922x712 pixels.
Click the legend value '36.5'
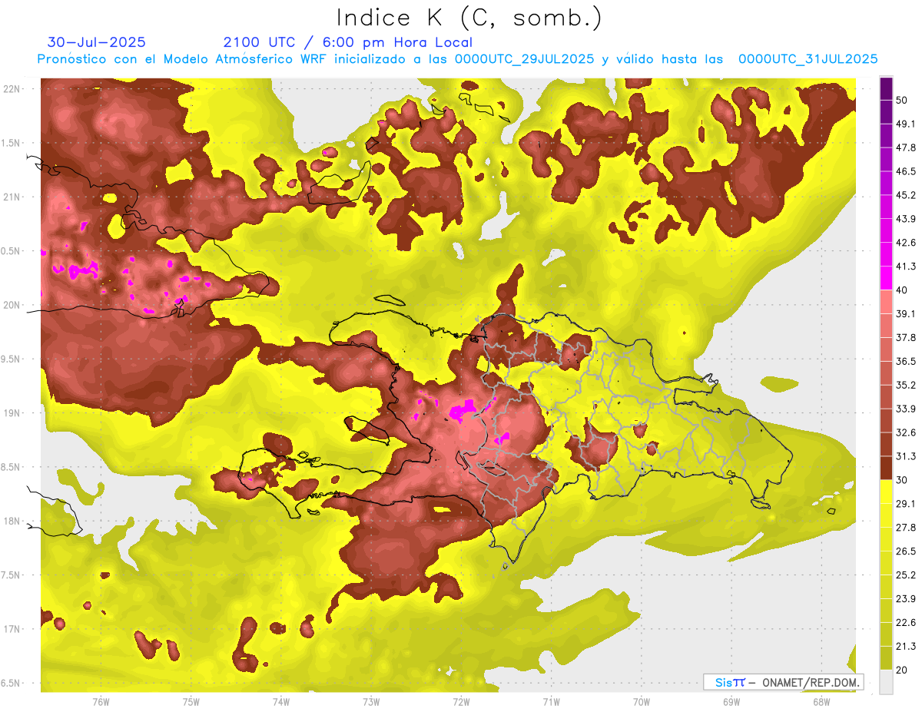tap(906, 361)
